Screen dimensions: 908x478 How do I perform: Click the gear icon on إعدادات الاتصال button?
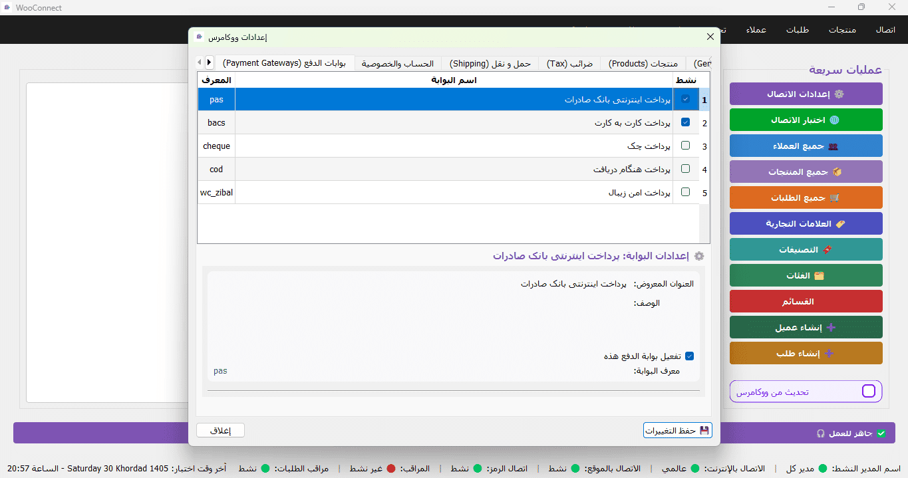pyautogui.click(x=839, y=94)
